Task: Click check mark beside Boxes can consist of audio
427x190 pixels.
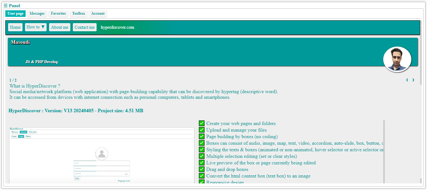Action: pyautogui.click(x=202, y=143)
